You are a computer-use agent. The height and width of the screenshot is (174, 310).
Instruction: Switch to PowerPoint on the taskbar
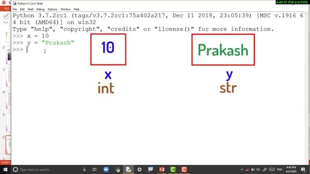coord(162,170)
